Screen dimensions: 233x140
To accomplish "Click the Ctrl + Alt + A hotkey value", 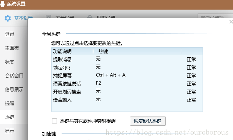I will [x=111, y=75].
